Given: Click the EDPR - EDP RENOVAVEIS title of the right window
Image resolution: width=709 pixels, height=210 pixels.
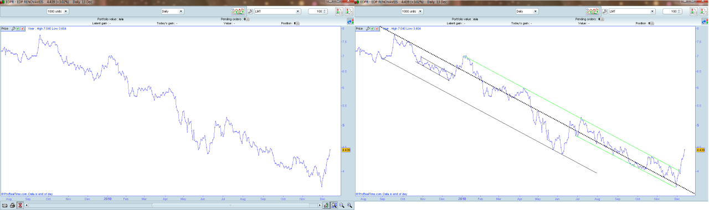Looking at the screenshot, I should point(379,2).
